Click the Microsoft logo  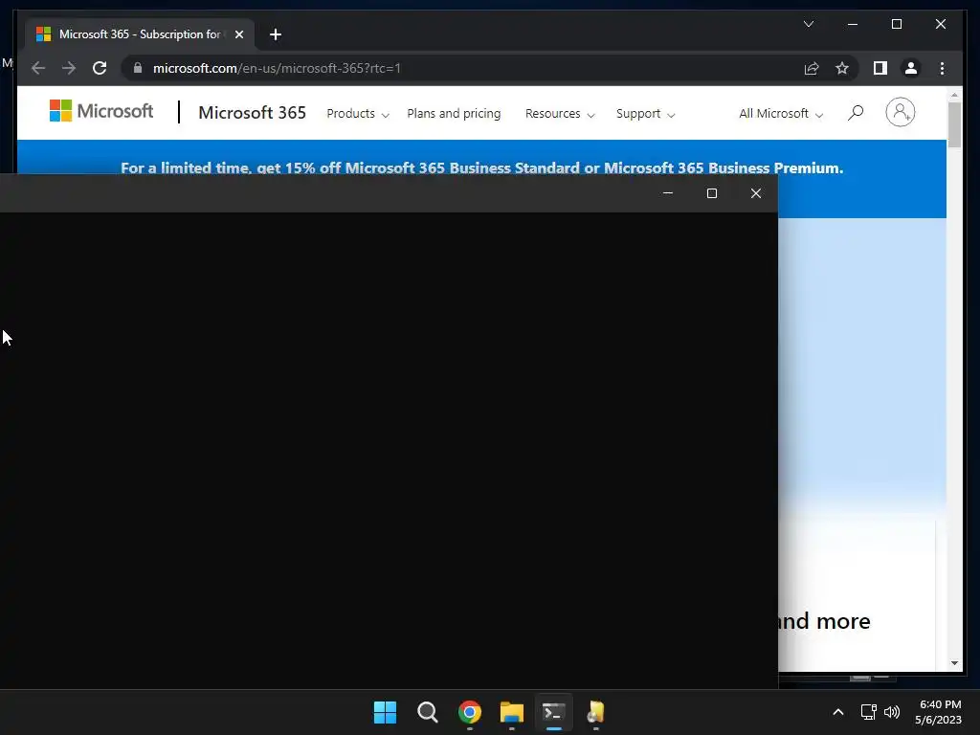(x=101, y=111)
